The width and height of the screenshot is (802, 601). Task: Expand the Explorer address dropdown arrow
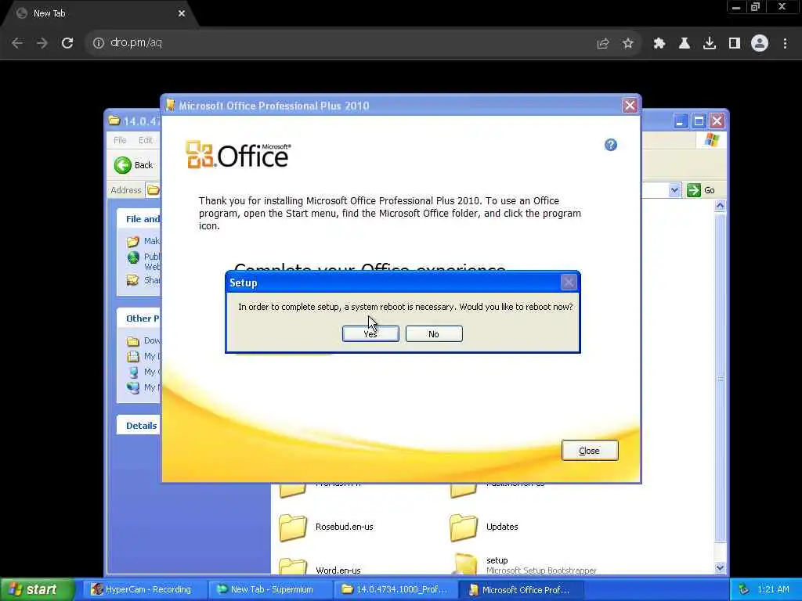(x=674, y=190)
